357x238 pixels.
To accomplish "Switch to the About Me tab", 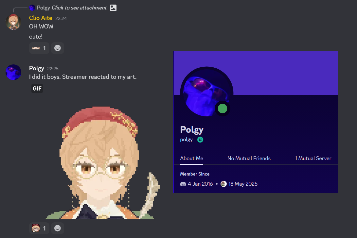I will [191, 158].
